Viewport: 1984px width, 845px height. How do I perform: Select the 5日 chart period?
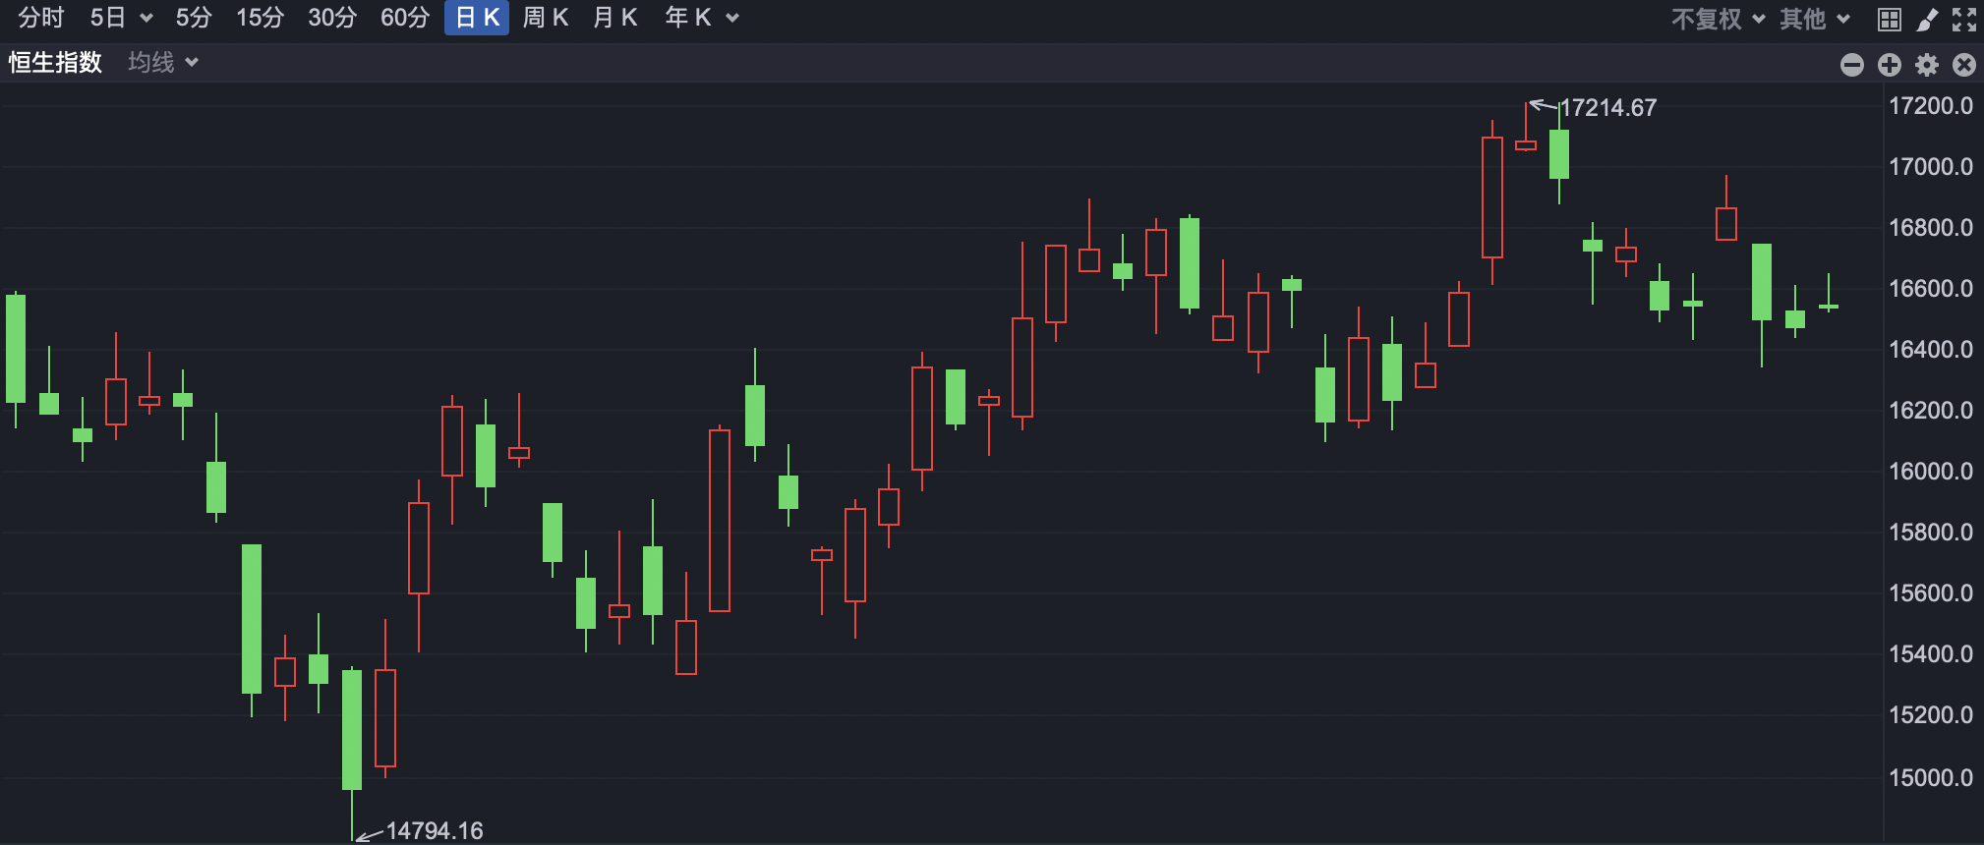108,18
